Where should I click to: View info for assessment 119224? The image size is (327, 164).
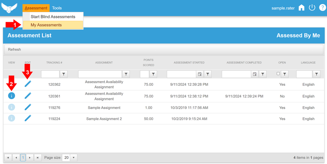[11, 118]
